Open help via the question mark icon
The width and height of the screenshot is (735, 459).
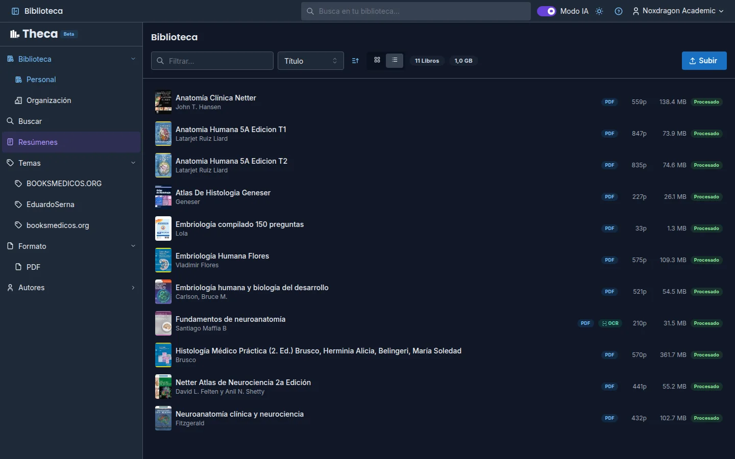pyautogui.click(x=619, y=11)
